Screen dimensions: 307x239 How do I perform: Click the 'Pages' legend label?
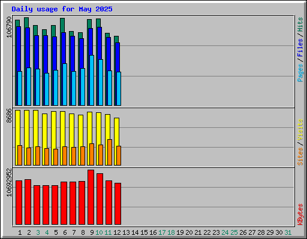pos(300,73)
